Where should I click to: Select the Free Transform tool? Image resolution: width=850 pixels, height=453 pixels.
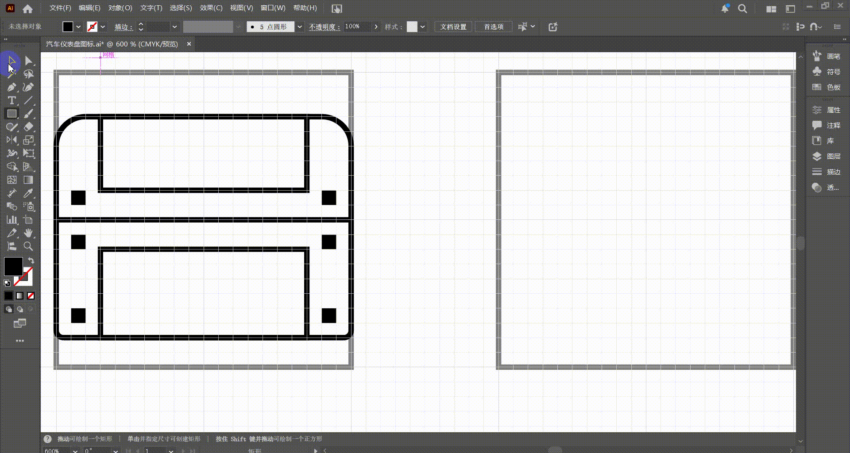point(28,154)
